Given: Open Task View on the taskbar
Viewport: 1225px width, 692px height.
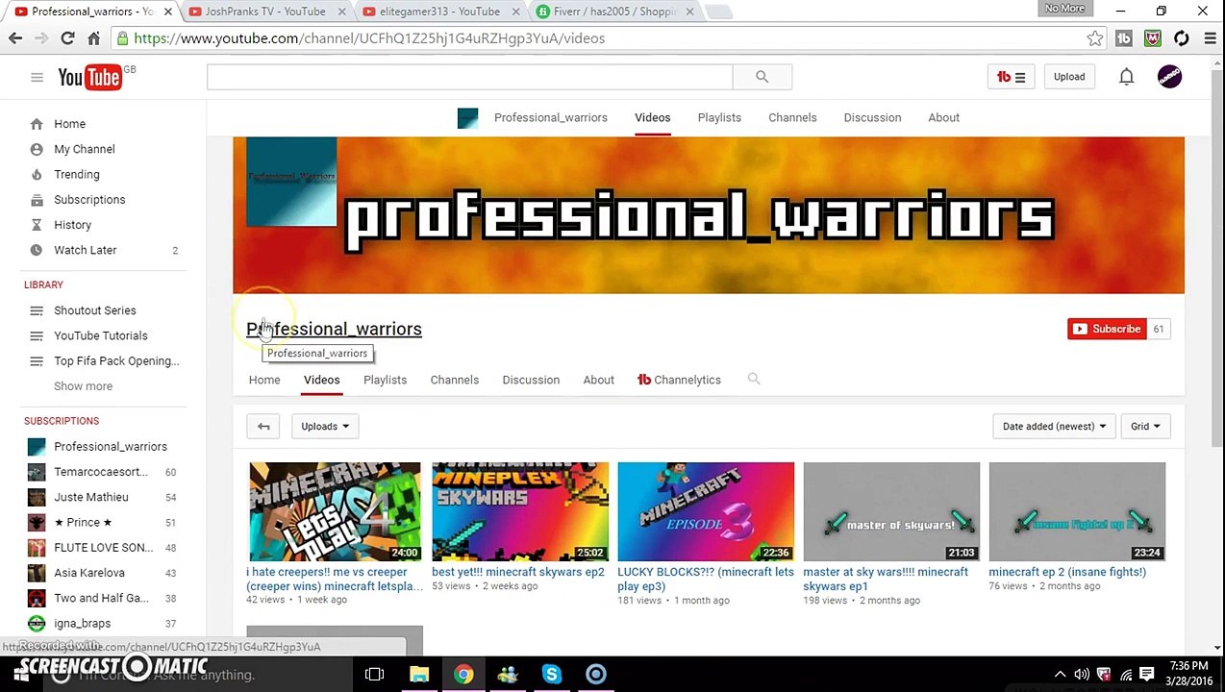Looking at the screenshot, I should [x=374, y=675].
